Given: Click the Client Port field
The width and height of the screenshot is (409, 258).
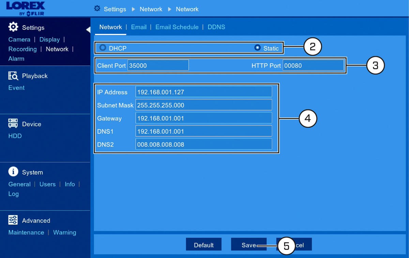Looking at the screenshot, I should [158, 65].
